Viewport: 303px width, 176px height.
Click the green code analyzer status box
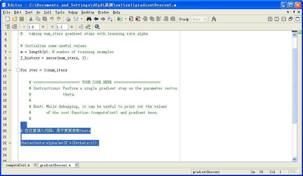(x=300, y=32)
